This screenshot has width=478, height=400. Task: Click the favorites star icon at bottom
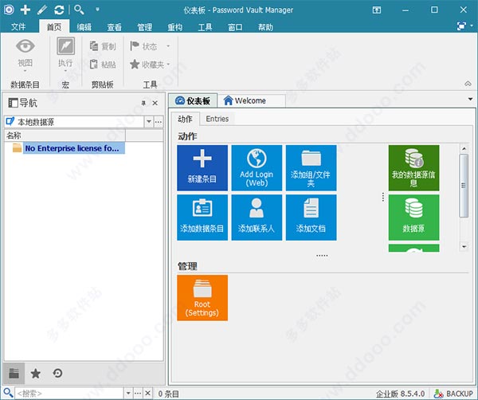point(35,373)
